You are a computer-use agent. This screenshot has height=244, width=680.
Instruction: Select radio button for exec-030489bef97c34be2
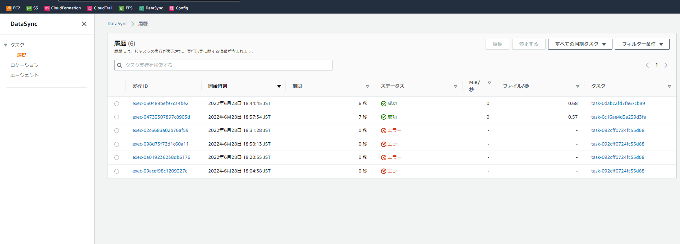tap(116, 103)
